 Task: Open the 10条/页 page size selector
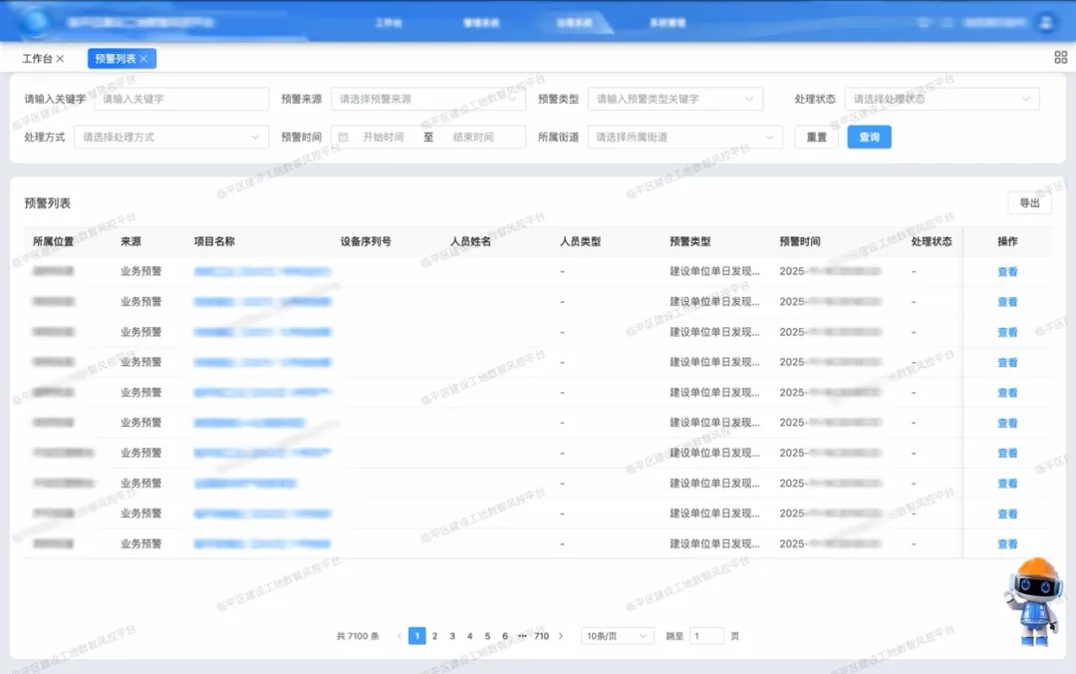[x=617, y=636]
